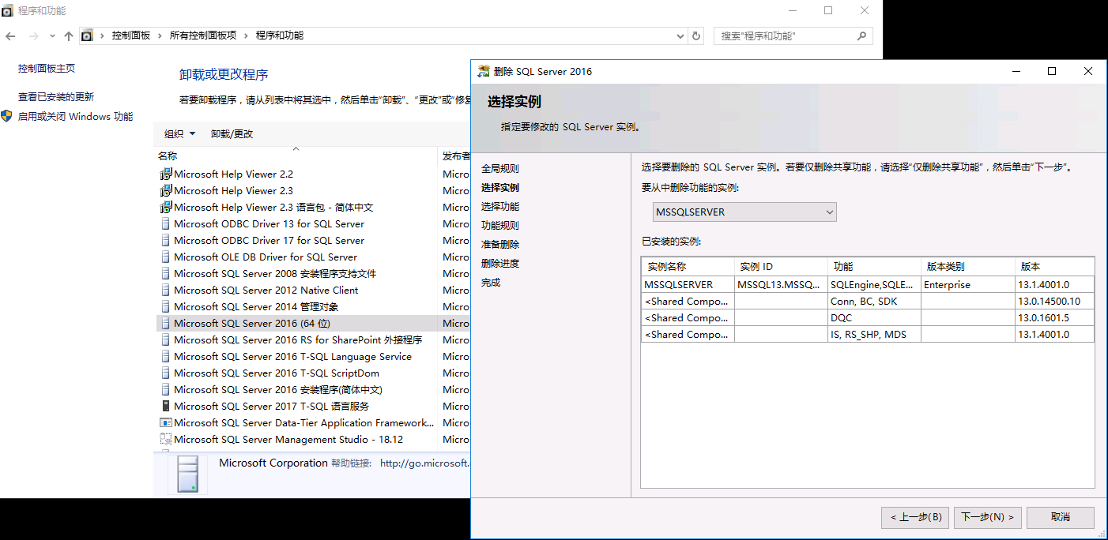
Task: Click the SQL Server Management Studio 18.12 icon
Action: [165, 440]
